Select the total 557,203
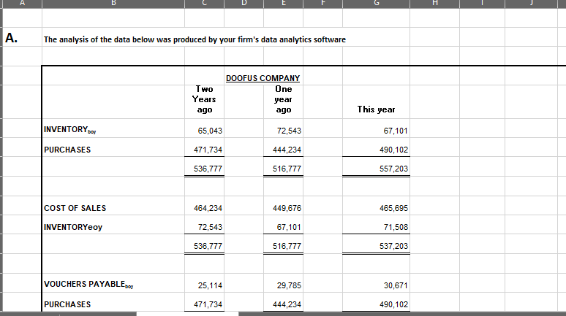The height and width of the screenshot is (316, 566). click(394, 169)
